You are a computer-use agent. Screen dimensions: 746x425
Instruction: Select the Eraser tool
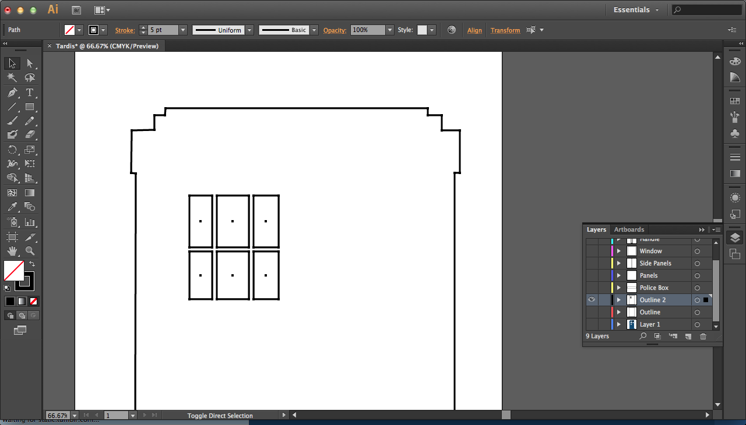point(30,134)
